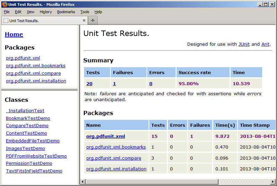Open the _InstallationTest class link

pyautogui.click(x=25, y=110)
